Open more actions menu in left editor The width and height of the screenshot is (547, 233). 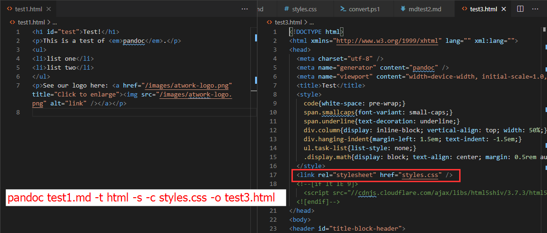pyautogui.click(x=244, y=9)
